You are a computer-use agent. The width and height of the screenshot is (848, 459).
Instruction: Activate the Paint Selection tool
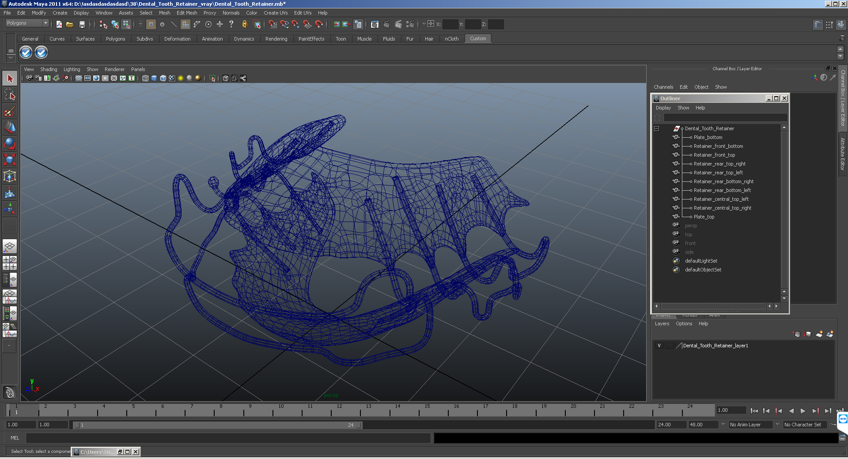(10, 111)
